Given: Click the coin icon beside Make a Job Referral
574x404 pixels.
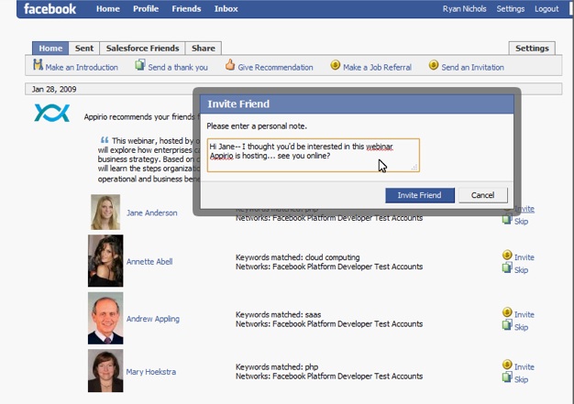Looking at the screenshot, I should pos(335,65).
